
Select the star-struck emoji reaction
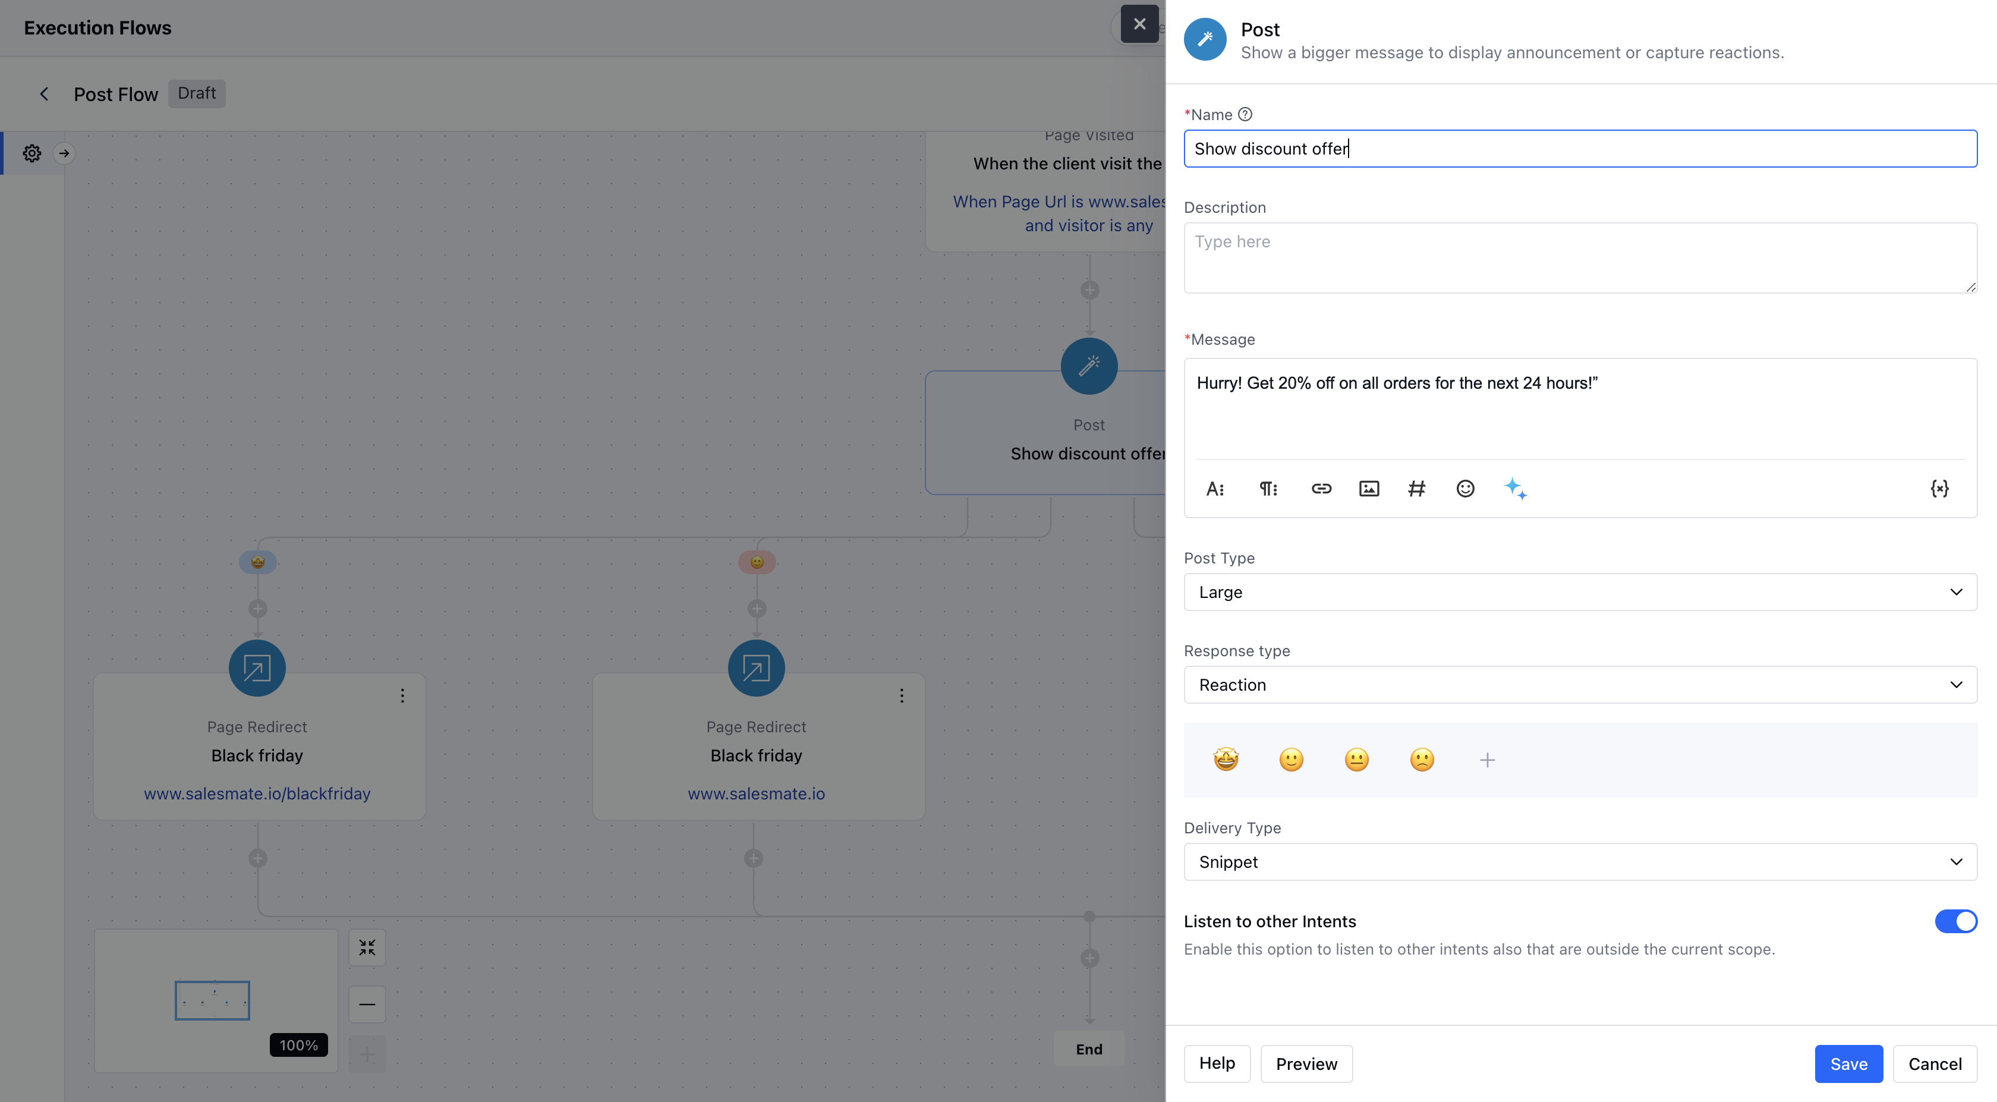(x=1226, y=759)
